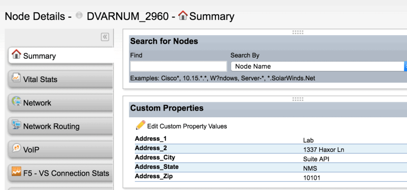Click the VoIP speech bubble icon
The width and height of the screenshot is (407, 190).
click(x=16, y=148)
